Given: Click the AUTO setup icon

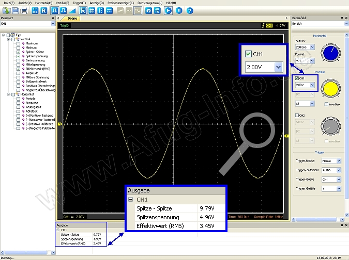Looking at the screenshot, I should click(157, 11).
